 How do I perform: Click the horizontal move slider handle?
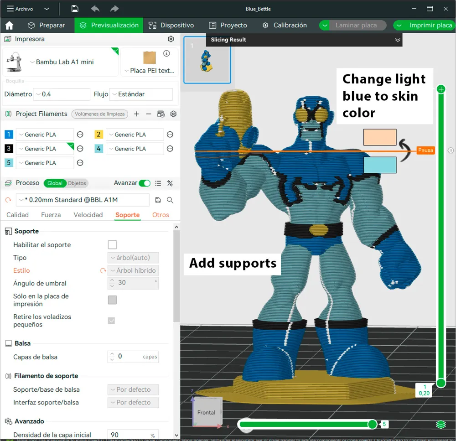[372, 425]
